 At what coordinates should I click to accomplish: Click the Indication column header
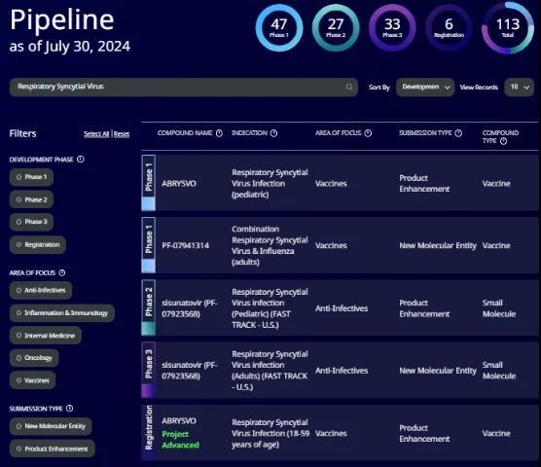[249, 133]
